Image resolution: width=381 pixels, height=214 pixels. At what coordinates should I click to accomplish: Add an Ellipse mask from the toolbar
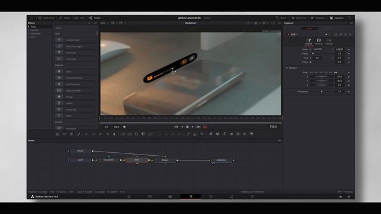point(165,134)
